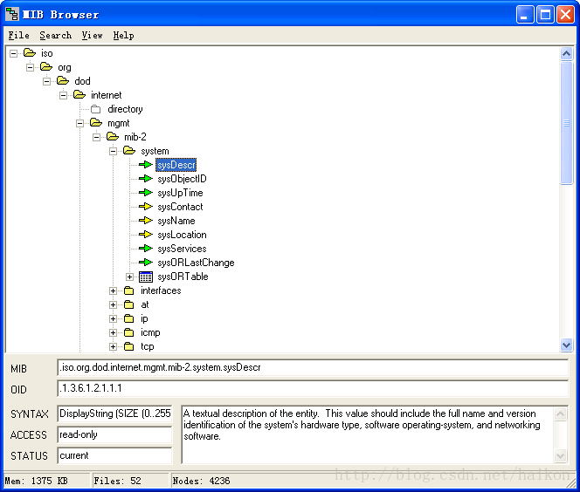This screenshot has height=492, width=580.
Task: Click the MIB Browser title bar icon
Action: 12,15
